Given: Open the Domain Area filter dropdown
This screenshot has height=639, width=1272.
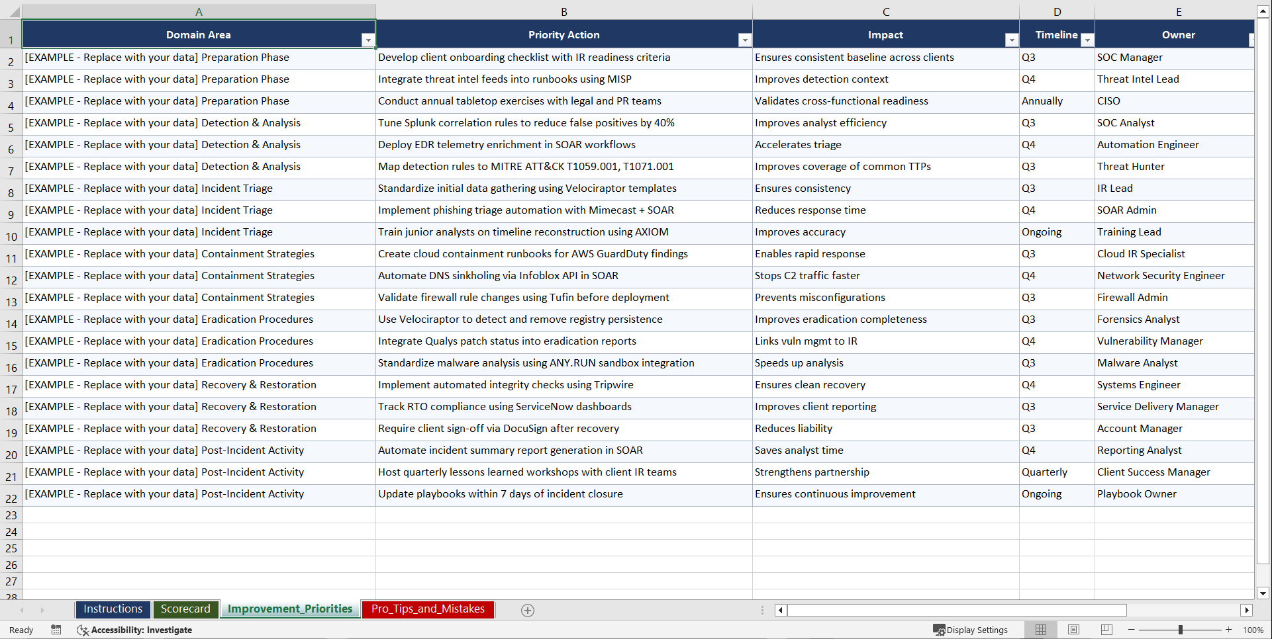Looking at the screenshot, I should (x=369, y=40).
